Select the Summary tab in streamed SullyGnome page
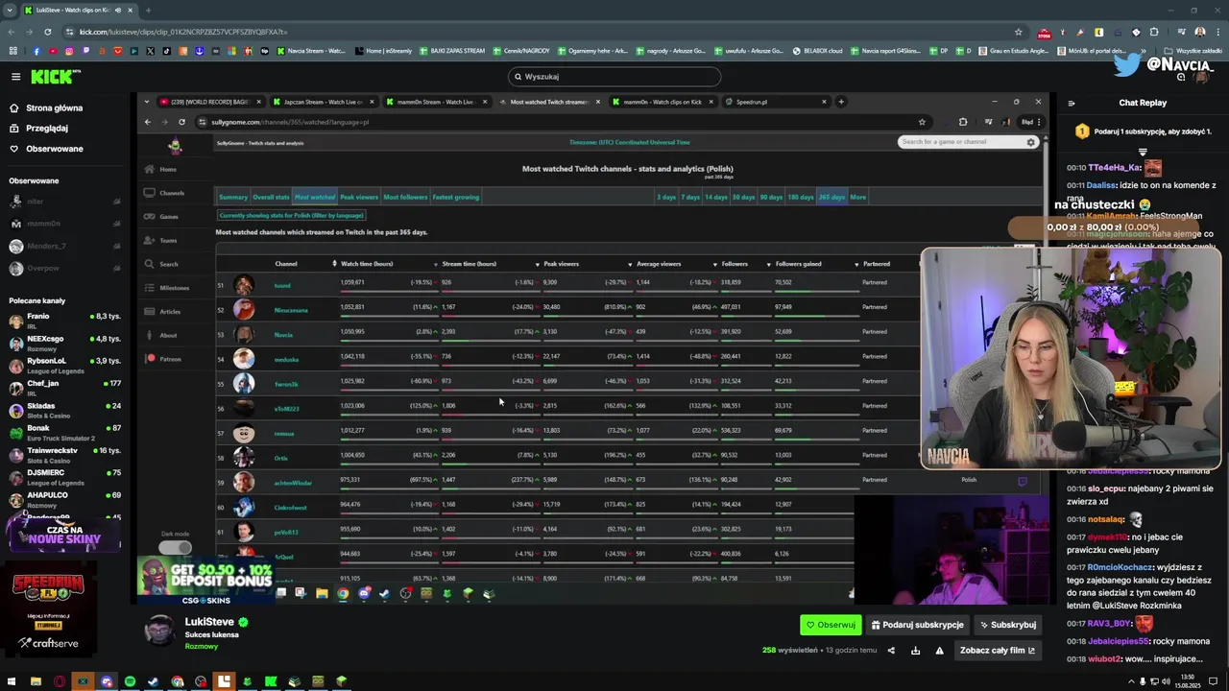Screen dimensions: 1229x691 pyautogui.click(x=233, y=197)
